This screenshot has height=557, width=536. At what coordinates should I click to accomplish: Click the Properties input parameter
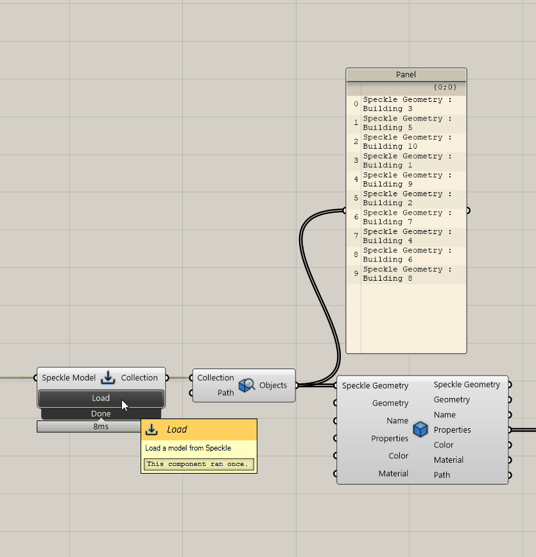pos(390,438)
